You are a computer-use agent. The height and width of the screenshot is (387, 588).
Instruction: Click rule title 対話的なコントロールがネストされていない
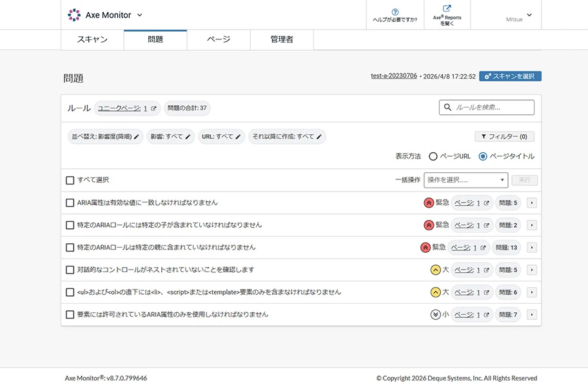[166, 270]
